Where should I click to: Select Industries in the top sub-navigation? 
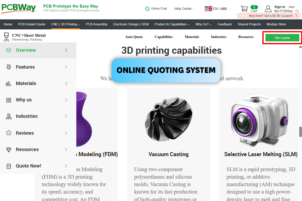click(219, 37)
